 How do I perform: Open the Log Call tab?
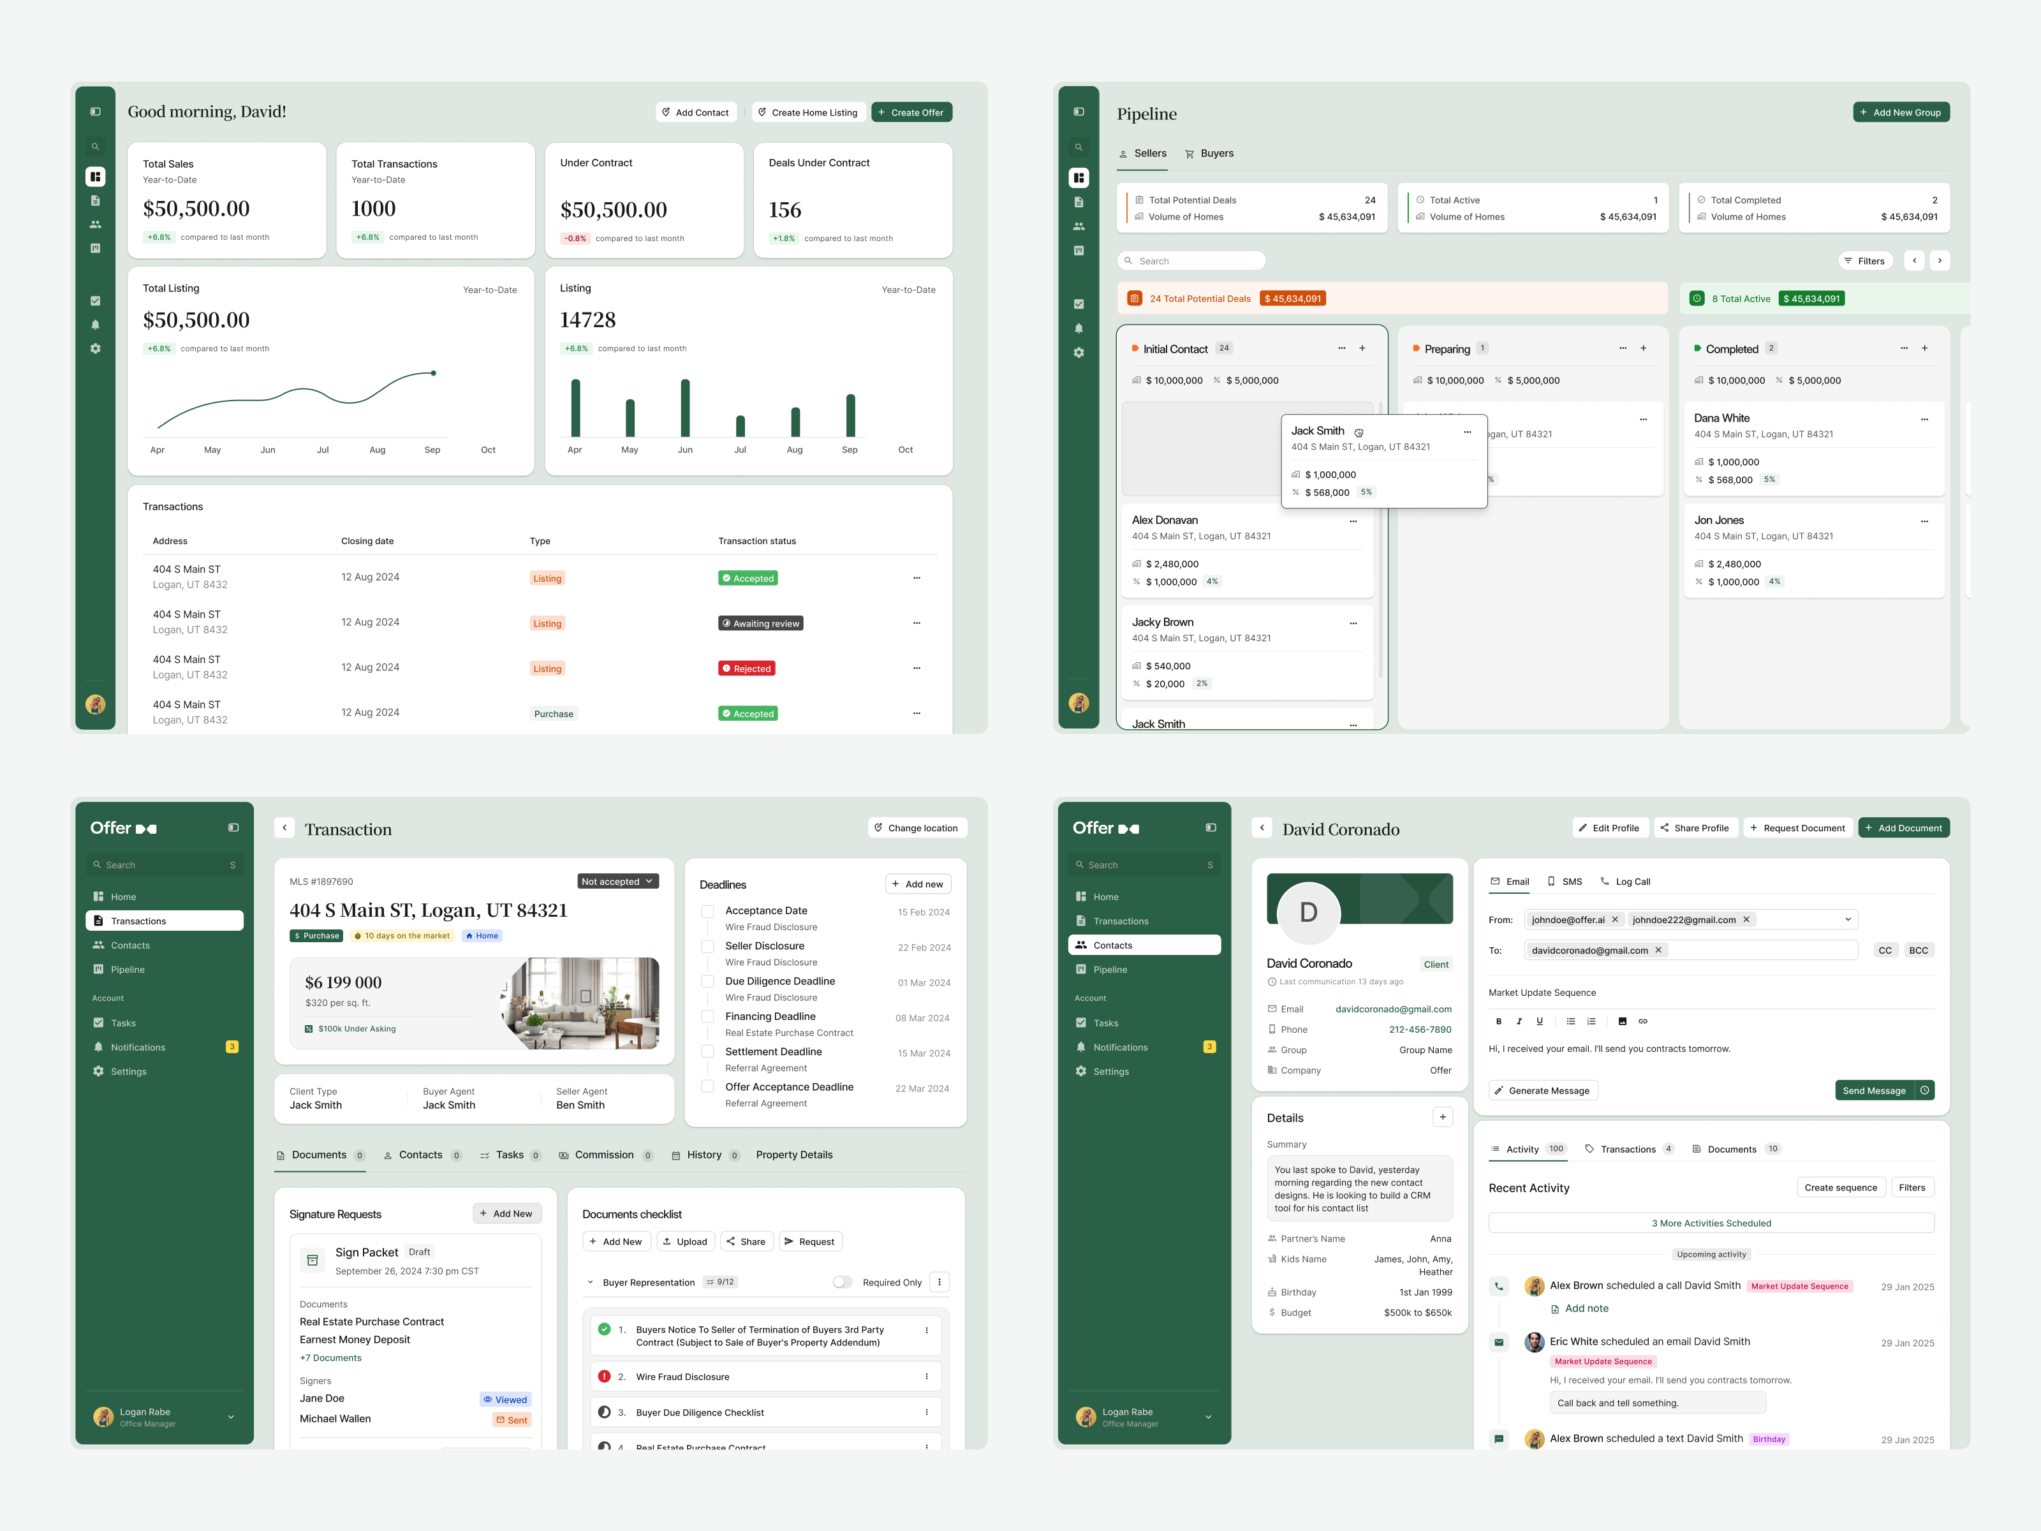click(x=1626, y=882)
